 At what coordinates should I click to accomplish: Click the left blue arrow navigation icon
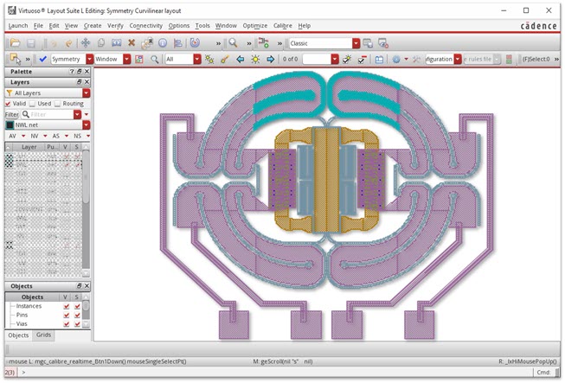tap(240, 59)
